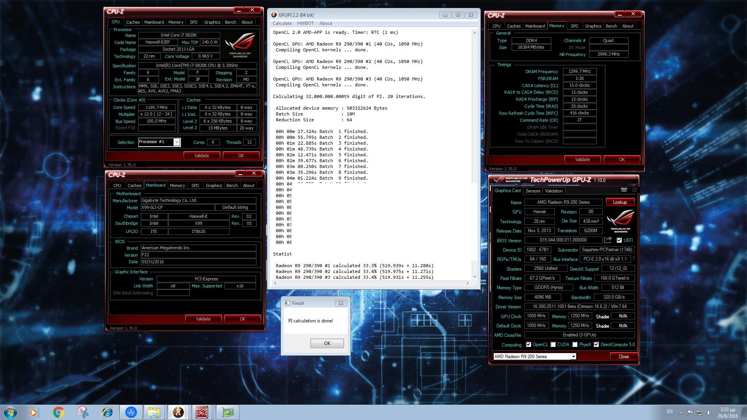This screenshot has height=420, width=747.
Task: Open the Snipping Tool taskbar icon
Action: (x=82, y=412)
